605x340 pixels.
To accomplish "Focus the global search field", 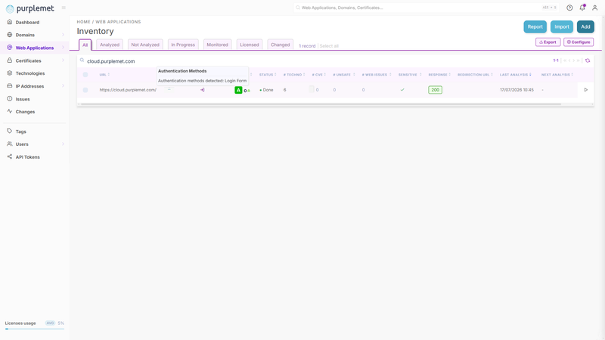I will tap(426, 8).
